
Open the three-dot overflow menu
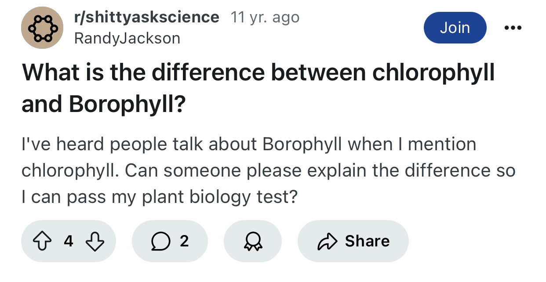coord(513,28)
